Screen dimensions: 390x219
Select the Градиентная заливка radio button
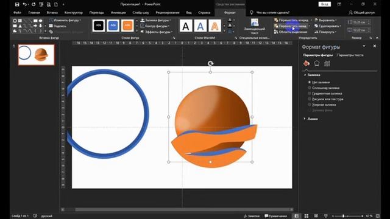tap(310, 93)
